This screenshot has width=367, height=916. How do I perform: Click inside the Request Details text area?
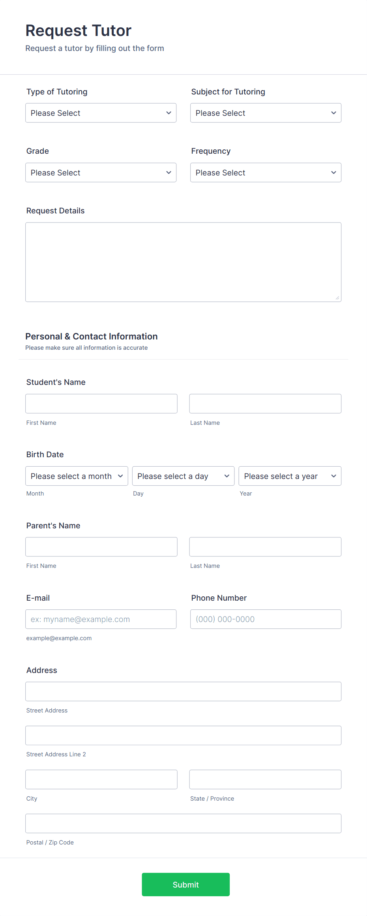pyautogui.click(x=183, y=261)
